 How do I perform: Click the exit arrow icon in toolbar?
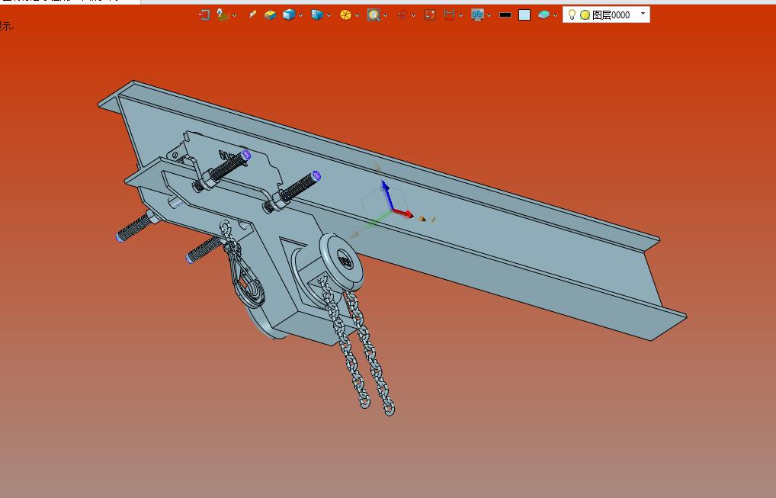[204, 14]
